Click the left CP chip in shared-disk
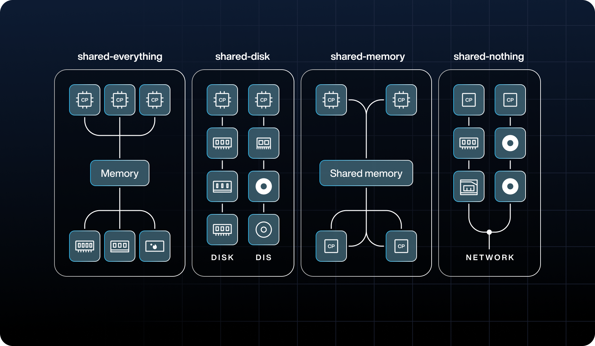The height and width of the screenshot is (346, 595). pos(222,100)
